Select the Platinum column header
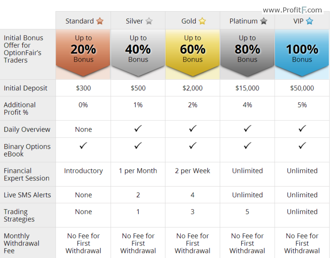This screenshot has height=258, width=330. point(247,21)
